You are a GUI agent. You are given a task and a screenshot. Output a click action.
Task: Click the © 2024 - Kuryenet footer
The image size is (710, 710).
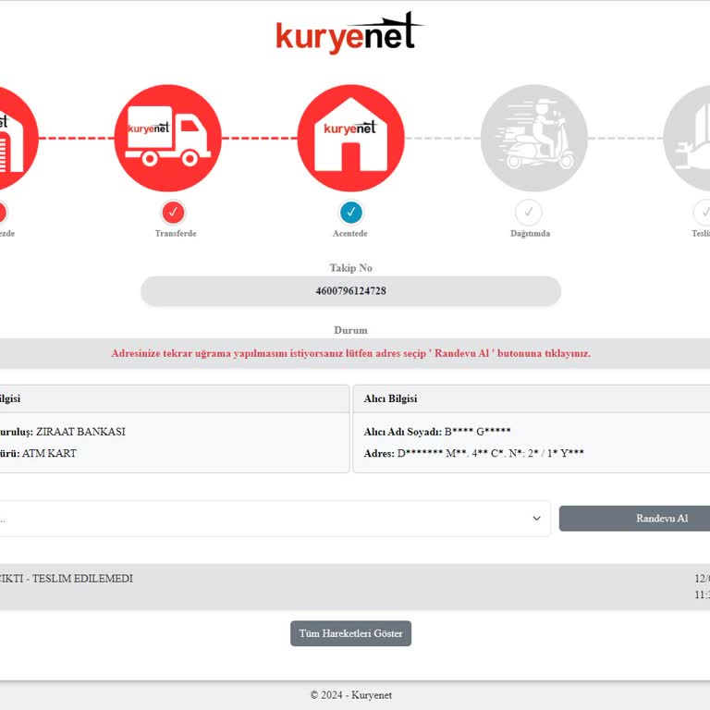pyautogui.click(x=351, y=695)
